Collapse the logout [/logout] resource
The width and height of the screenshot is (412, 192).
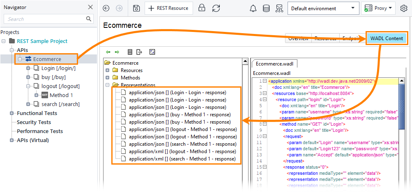click(28, 86)
